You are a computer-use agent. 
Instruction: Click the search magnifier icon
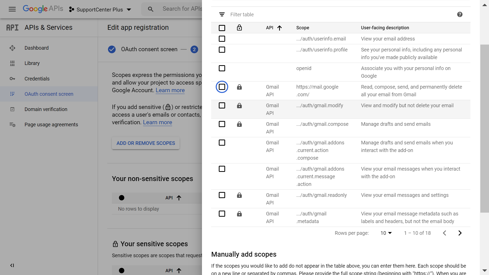click(151, 9)
